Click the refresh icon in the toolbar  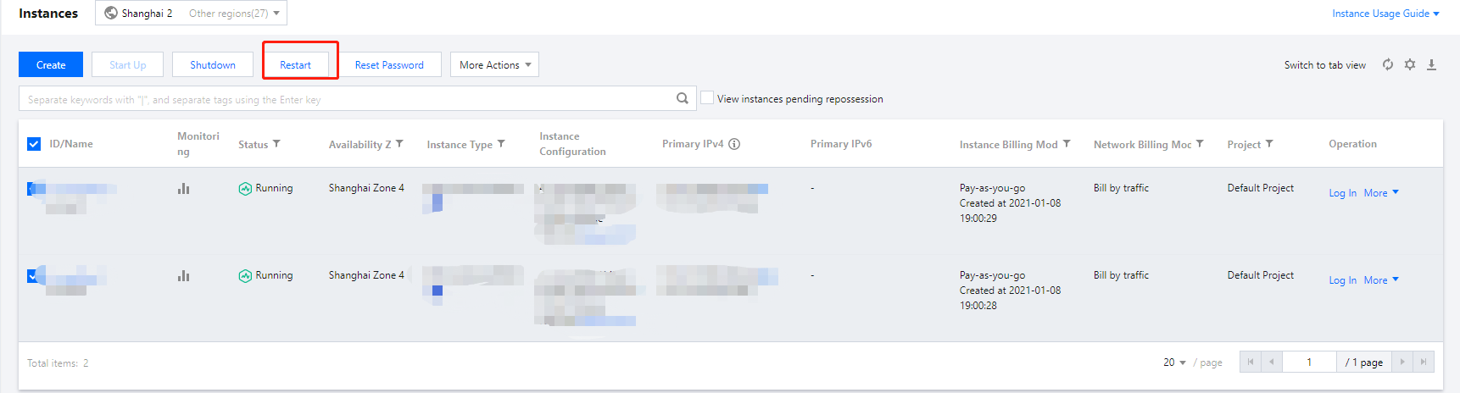click(x=1388, y=64)
